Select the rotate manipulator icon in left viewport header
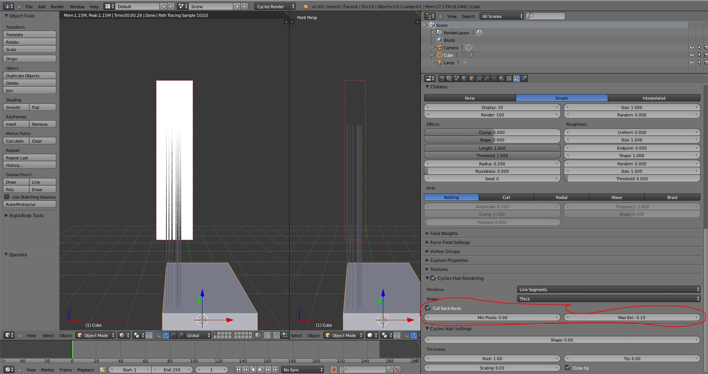 click(x=173, y=335)
